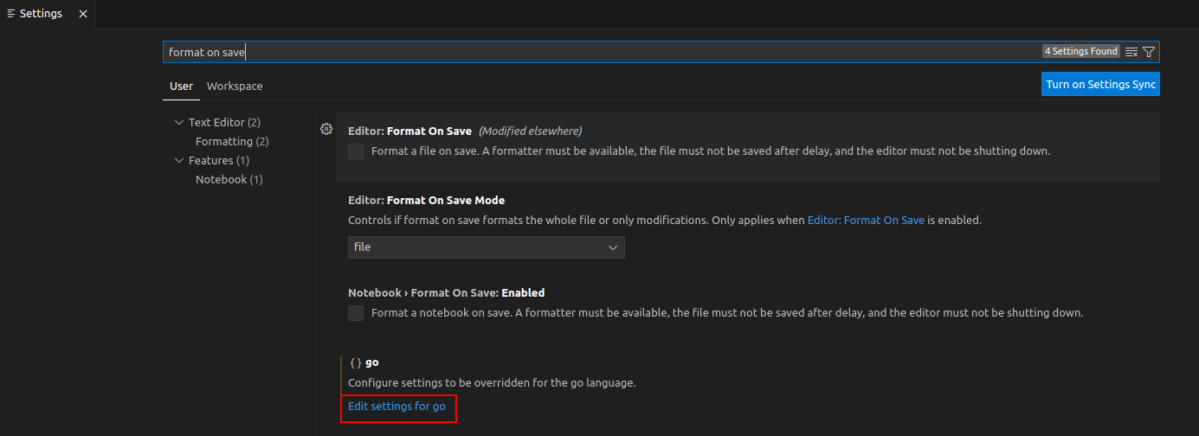The height and width of the screenshot is (436, 1199).
Task: Click the Settings tab title
Action: click(x=41, y=14)
